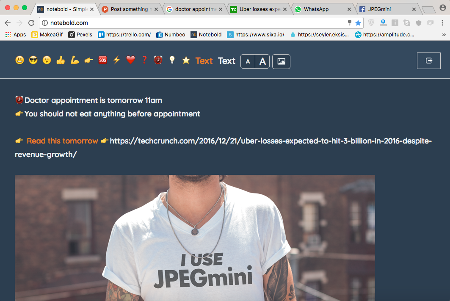Open the amplitude.c bookmark
Image resolution: width=450 pixels, height=301 pixels.
(x=384, y=35)
